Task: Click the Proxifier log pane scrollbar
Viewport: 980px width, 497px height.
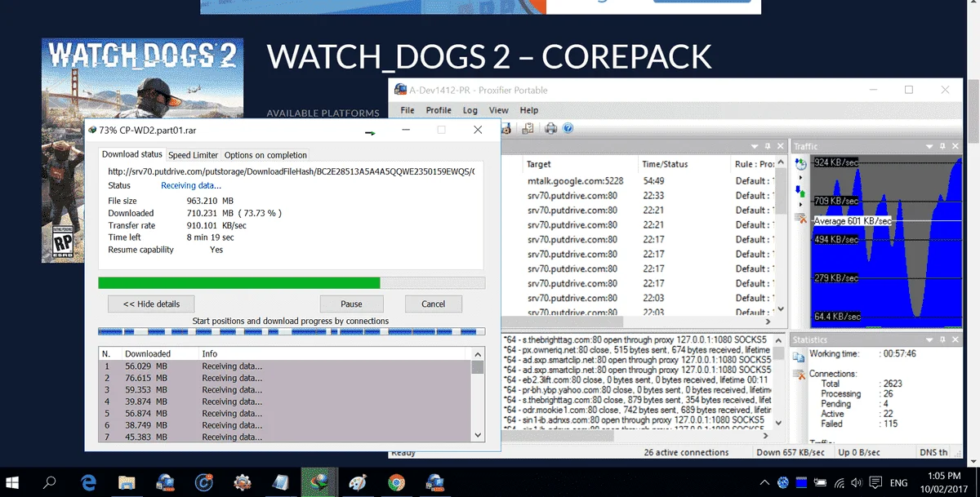Action: point(778,382)
